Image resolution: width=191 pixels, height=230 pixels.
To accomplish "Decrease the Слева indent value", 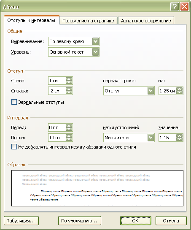I will (69, 82).
